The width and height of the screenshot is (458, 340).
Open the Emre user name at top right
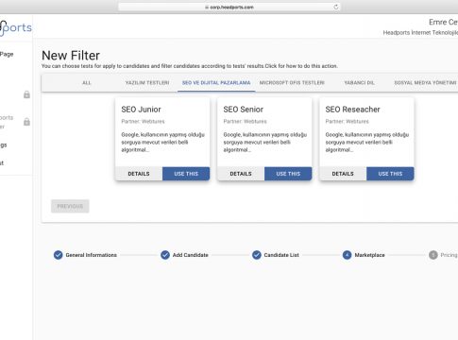tap(443, 22)
